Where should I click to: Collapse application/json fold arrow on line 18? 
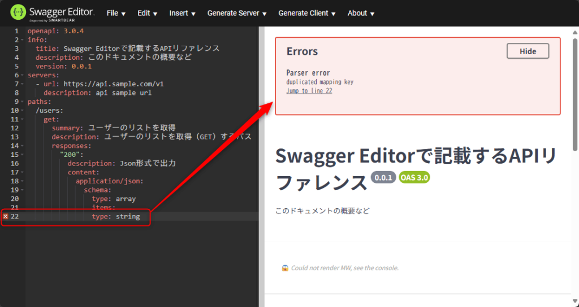point(22,181)
